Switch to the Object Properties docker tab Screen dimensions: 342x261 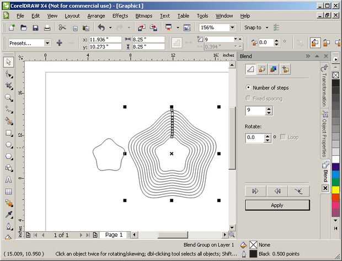click(x=324, y=134)
